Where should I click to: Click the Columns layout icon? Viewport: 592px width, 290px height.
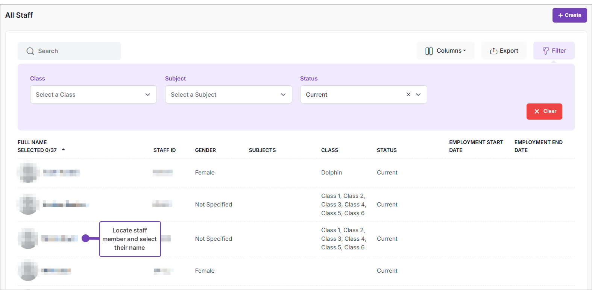(429, 51)
